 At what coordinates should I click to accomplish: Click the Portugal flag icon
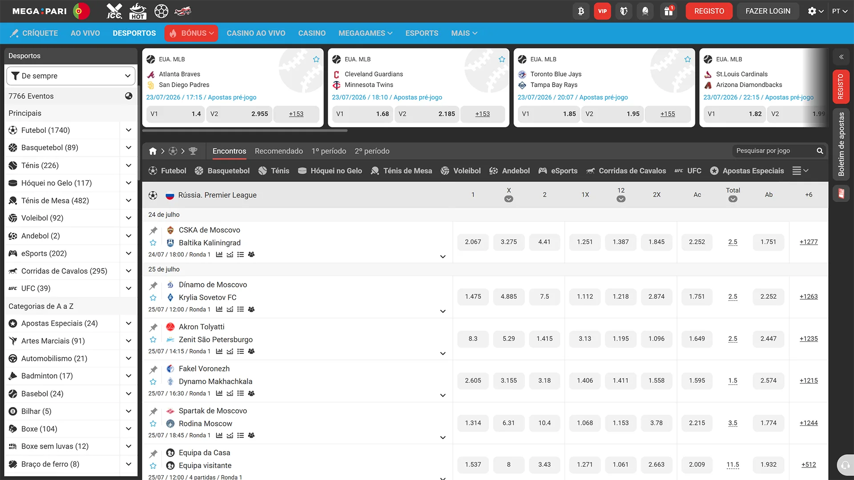click(81, 11)
